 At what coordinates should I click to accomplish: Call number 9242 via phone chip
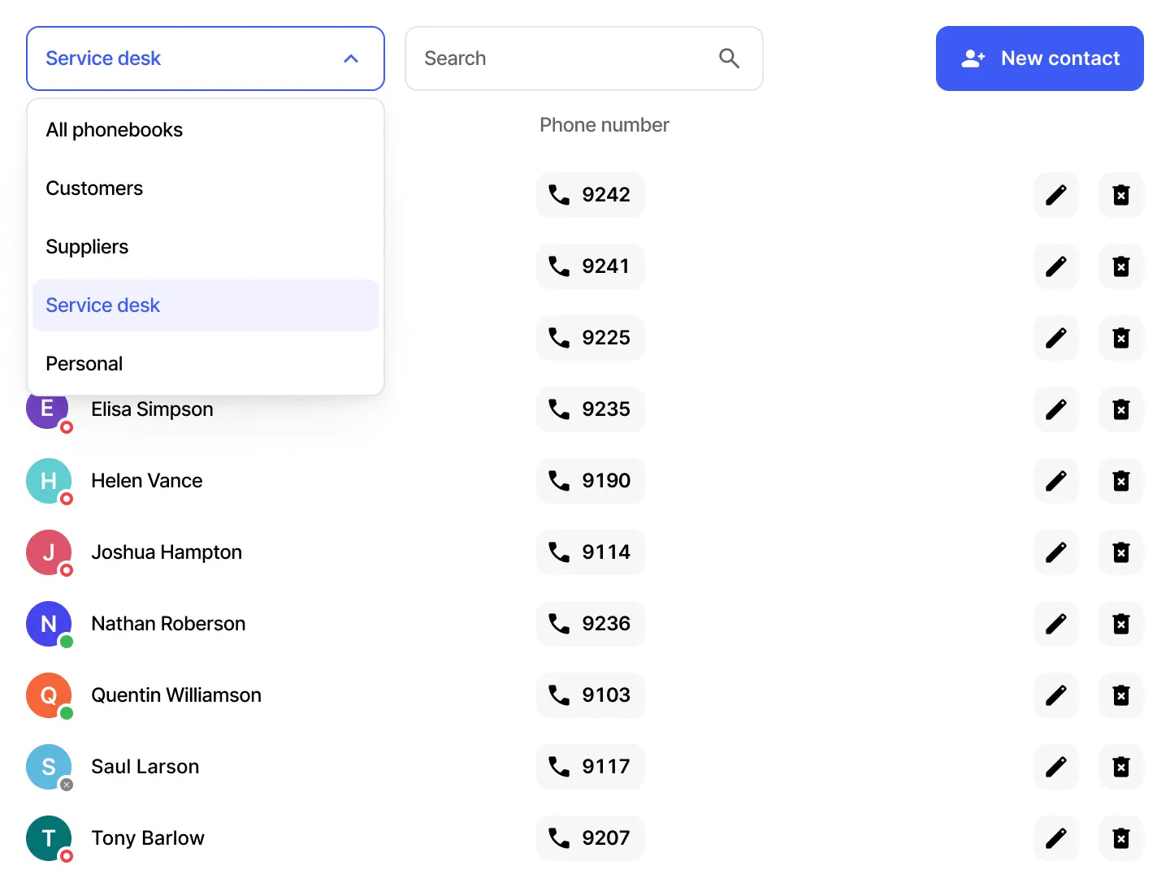pyautogui.click(x=591, y=195)
